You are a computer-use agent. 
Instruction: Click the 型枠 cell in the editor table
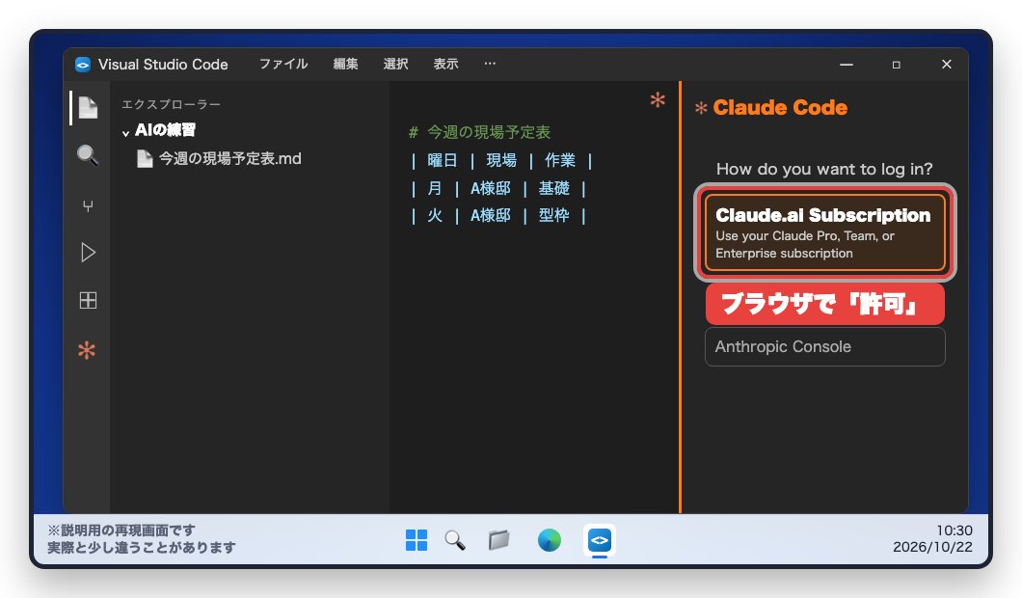coord(554,215)
